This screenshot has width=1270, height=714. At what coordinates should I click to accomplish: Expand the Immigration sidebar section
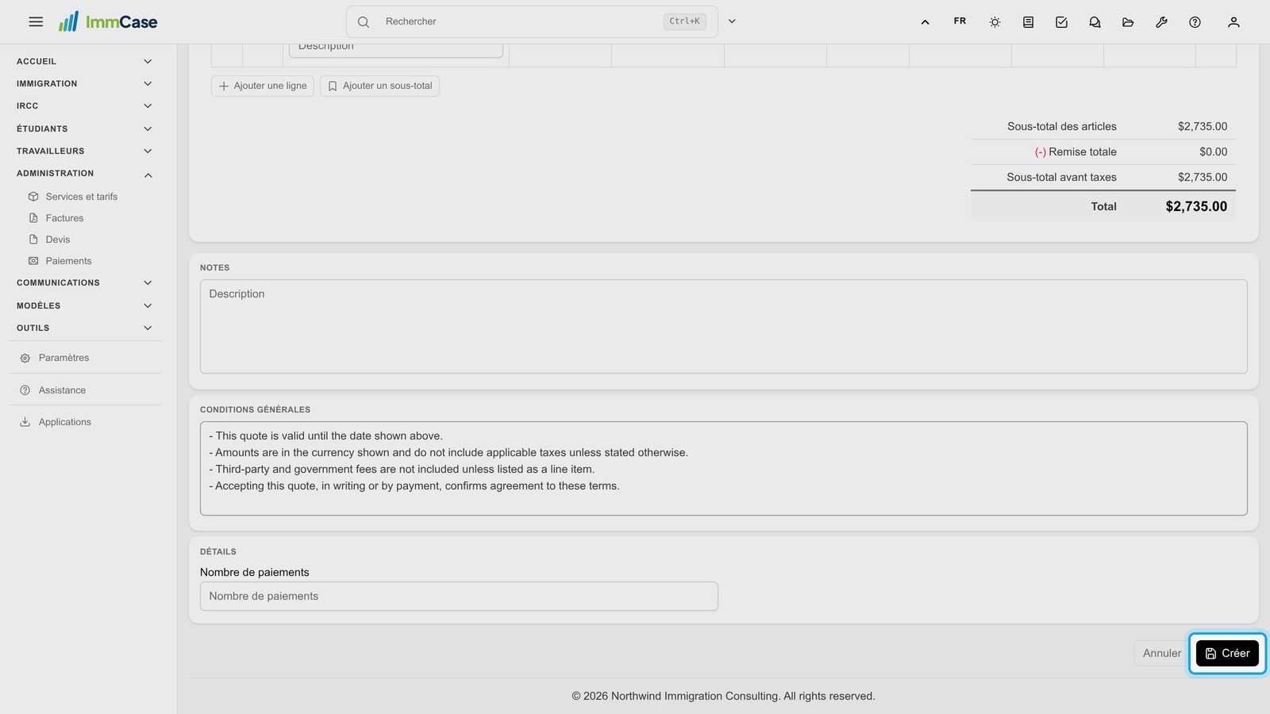(x=84, y=83)
